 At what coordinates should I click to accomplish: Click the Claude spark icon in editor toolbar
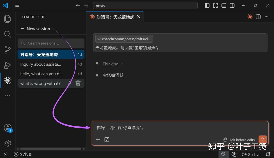click(250, 17)
